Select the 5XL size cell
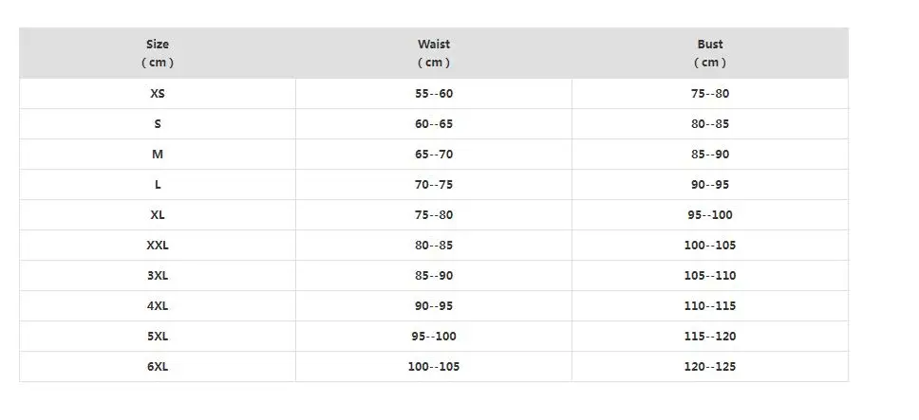919x420 pixels. [158, 337]
